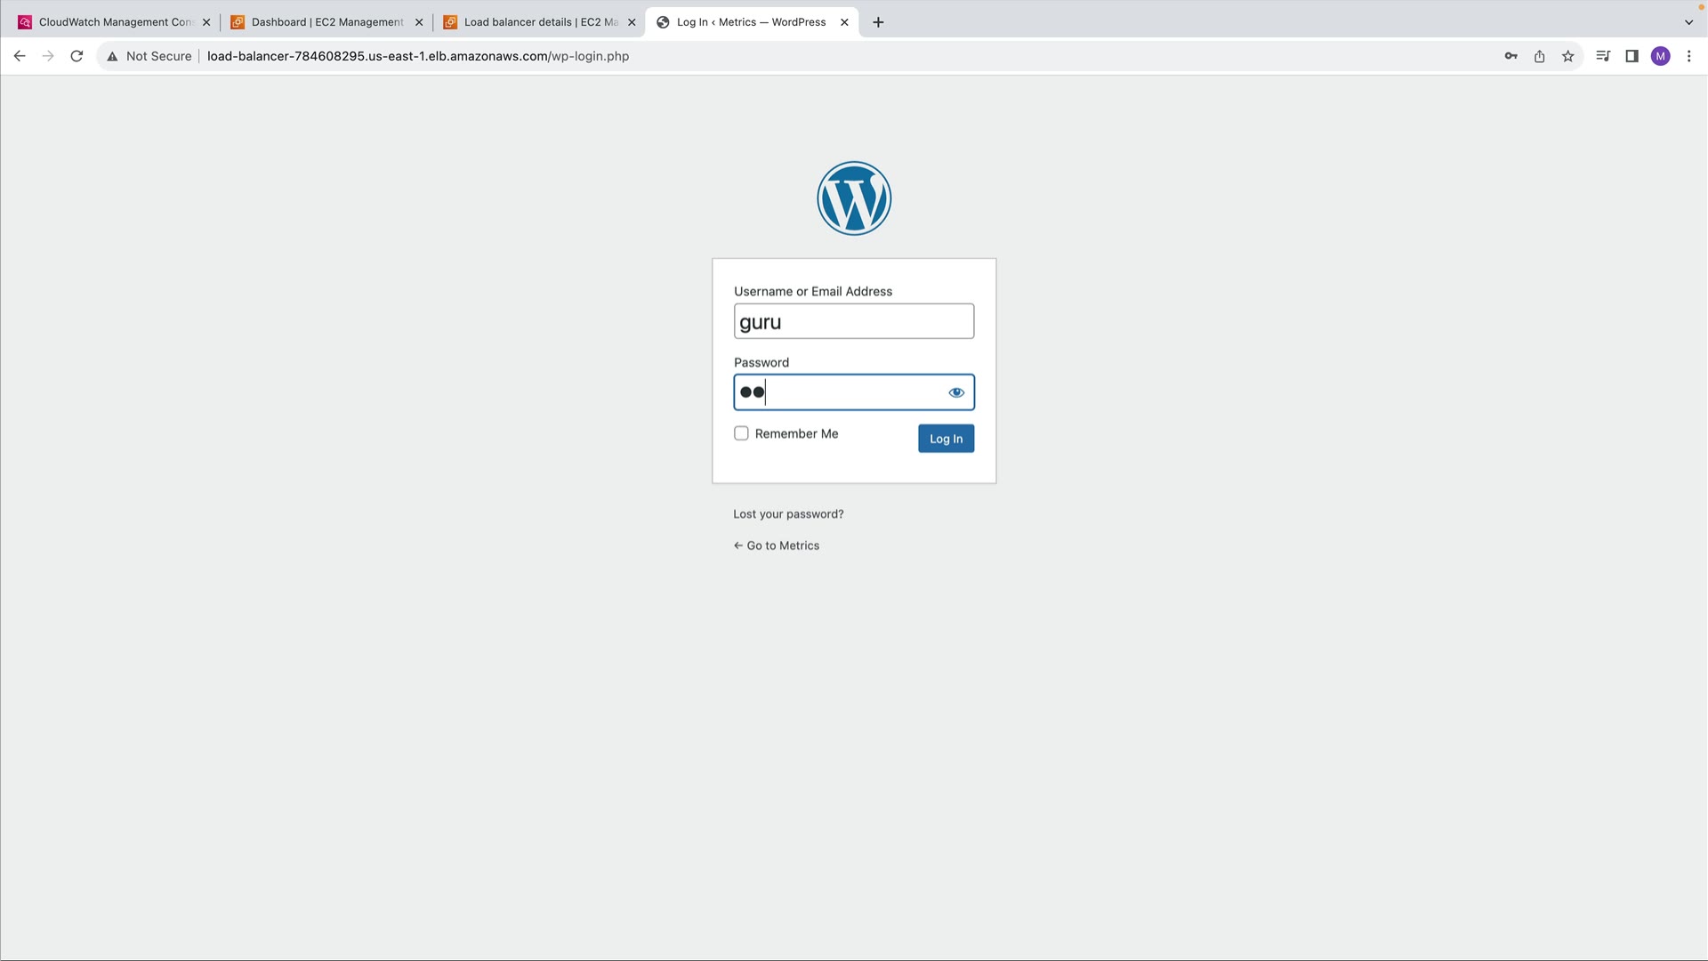This screenshot has height=961, width=1708.
Task: Check the Remember Me checkbox
Action: click(741, 433)
